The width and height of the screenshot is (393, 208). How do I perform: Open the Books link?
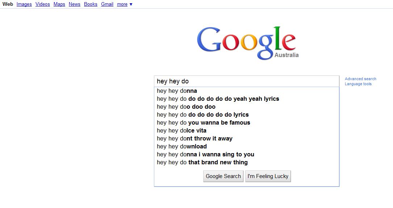[x=91, y=4]
